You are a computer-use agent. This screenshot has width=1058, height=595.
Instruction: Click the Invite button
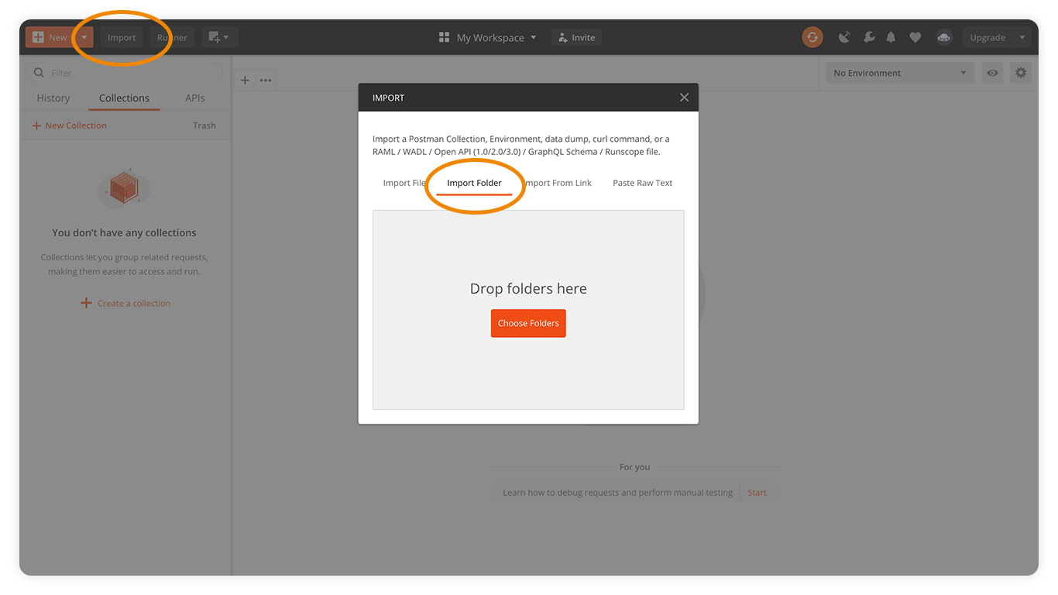[577, 37]
